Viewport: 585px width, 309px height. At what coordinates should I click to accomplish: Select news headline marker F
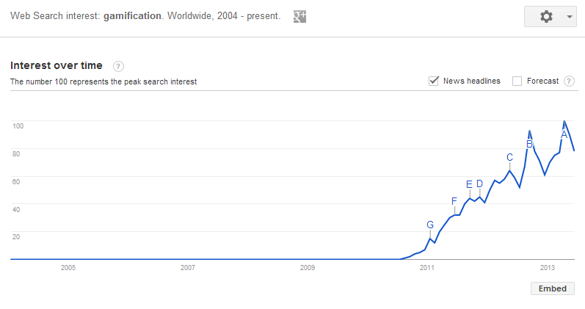[454, 202]
